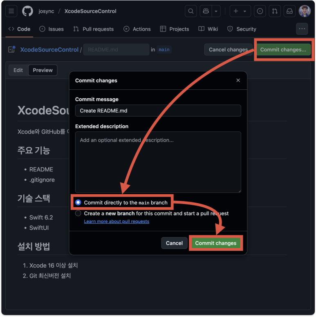This screenshot has height=317, width=316.
Task: Click green Commit changes... button in editor header
Action: click(283, 49)
